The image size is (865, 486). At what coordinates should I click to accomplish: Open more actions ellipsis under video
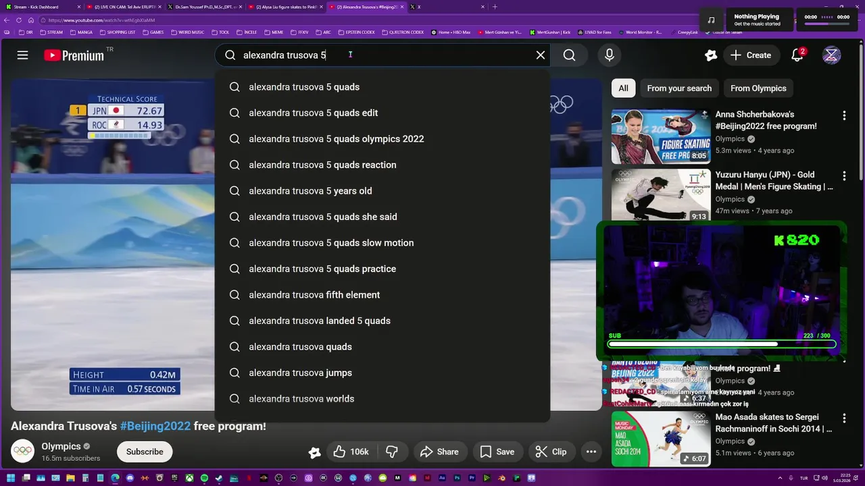[591, 452]
